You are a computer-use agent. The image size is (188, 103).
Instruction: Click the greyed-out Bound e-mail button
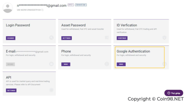click(x=11, y=64)
